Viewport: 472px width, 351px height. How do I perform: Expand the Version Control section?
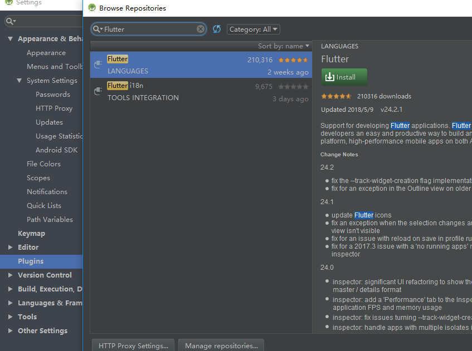pos(10,275)
